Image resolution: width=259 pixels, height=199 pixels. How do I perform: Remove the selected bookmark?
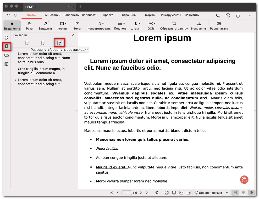tap(43, 43)
